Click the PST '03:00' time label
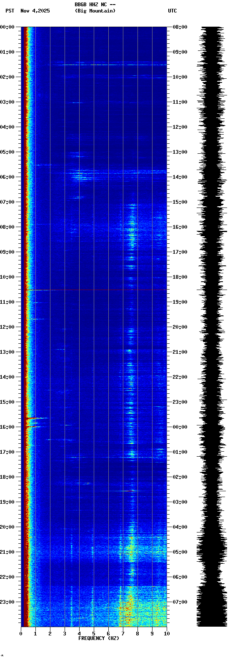230x660 pixels. point(7,102)
